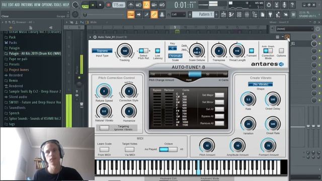Viewport: 322px width, 181px height.
Task: Open the HELP menu
Action: point(66,5)
